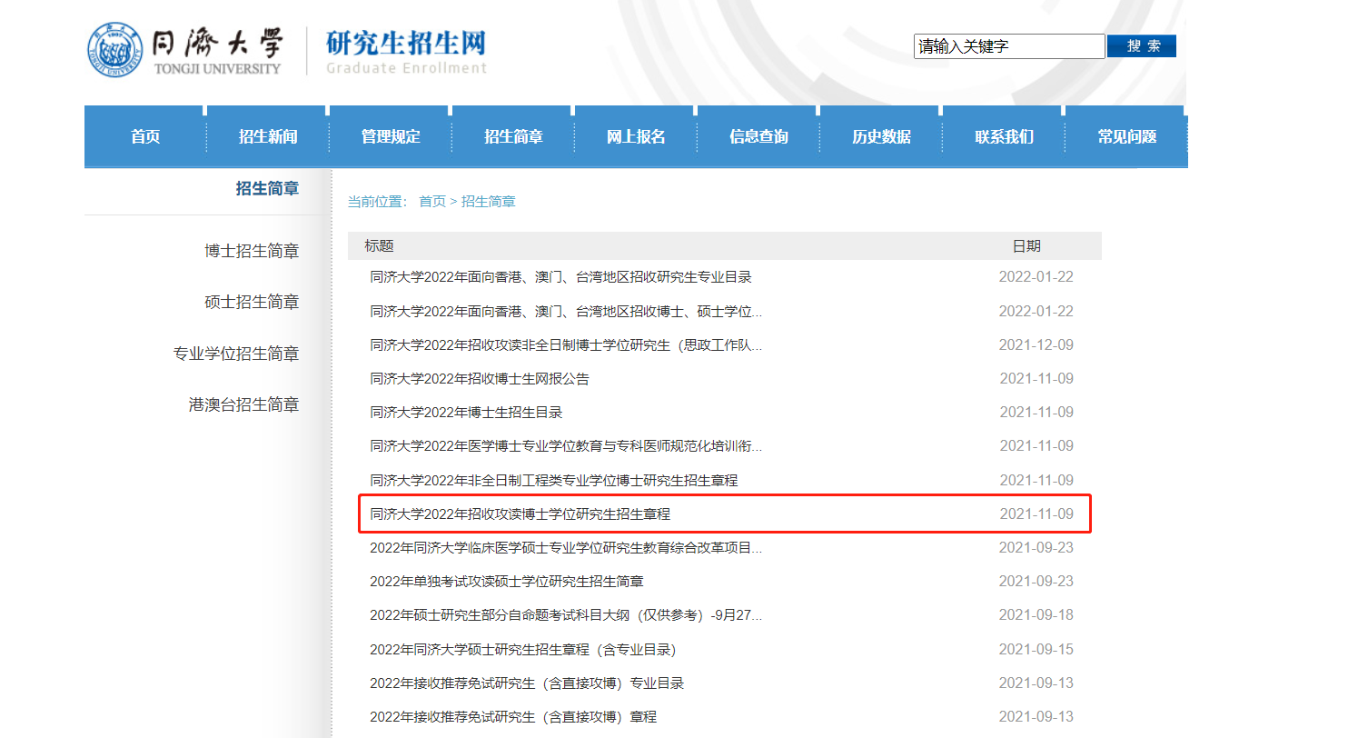The width and height of the screenshot is (1348, 738).
Task: Select 港澳台招生简章 in the sidebar
Action: (243, 404)
